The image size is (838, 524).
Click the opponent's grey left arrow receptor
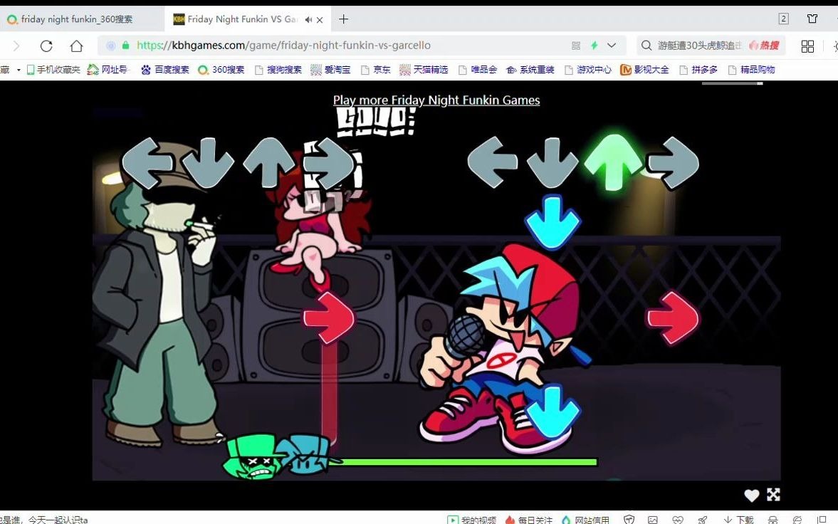click(147, 163)
